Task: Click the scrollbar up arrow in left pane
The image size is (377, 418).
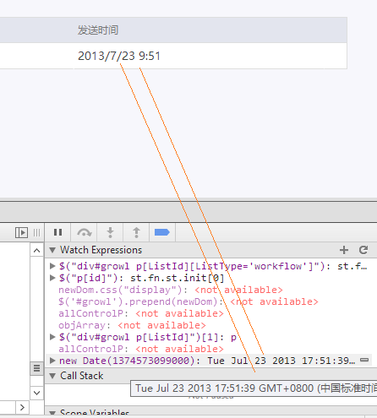Action: tap(36, 250)
